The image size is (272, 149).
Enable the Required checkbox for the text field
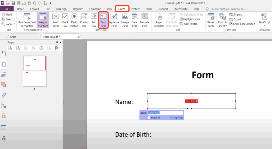click(149, 118)
